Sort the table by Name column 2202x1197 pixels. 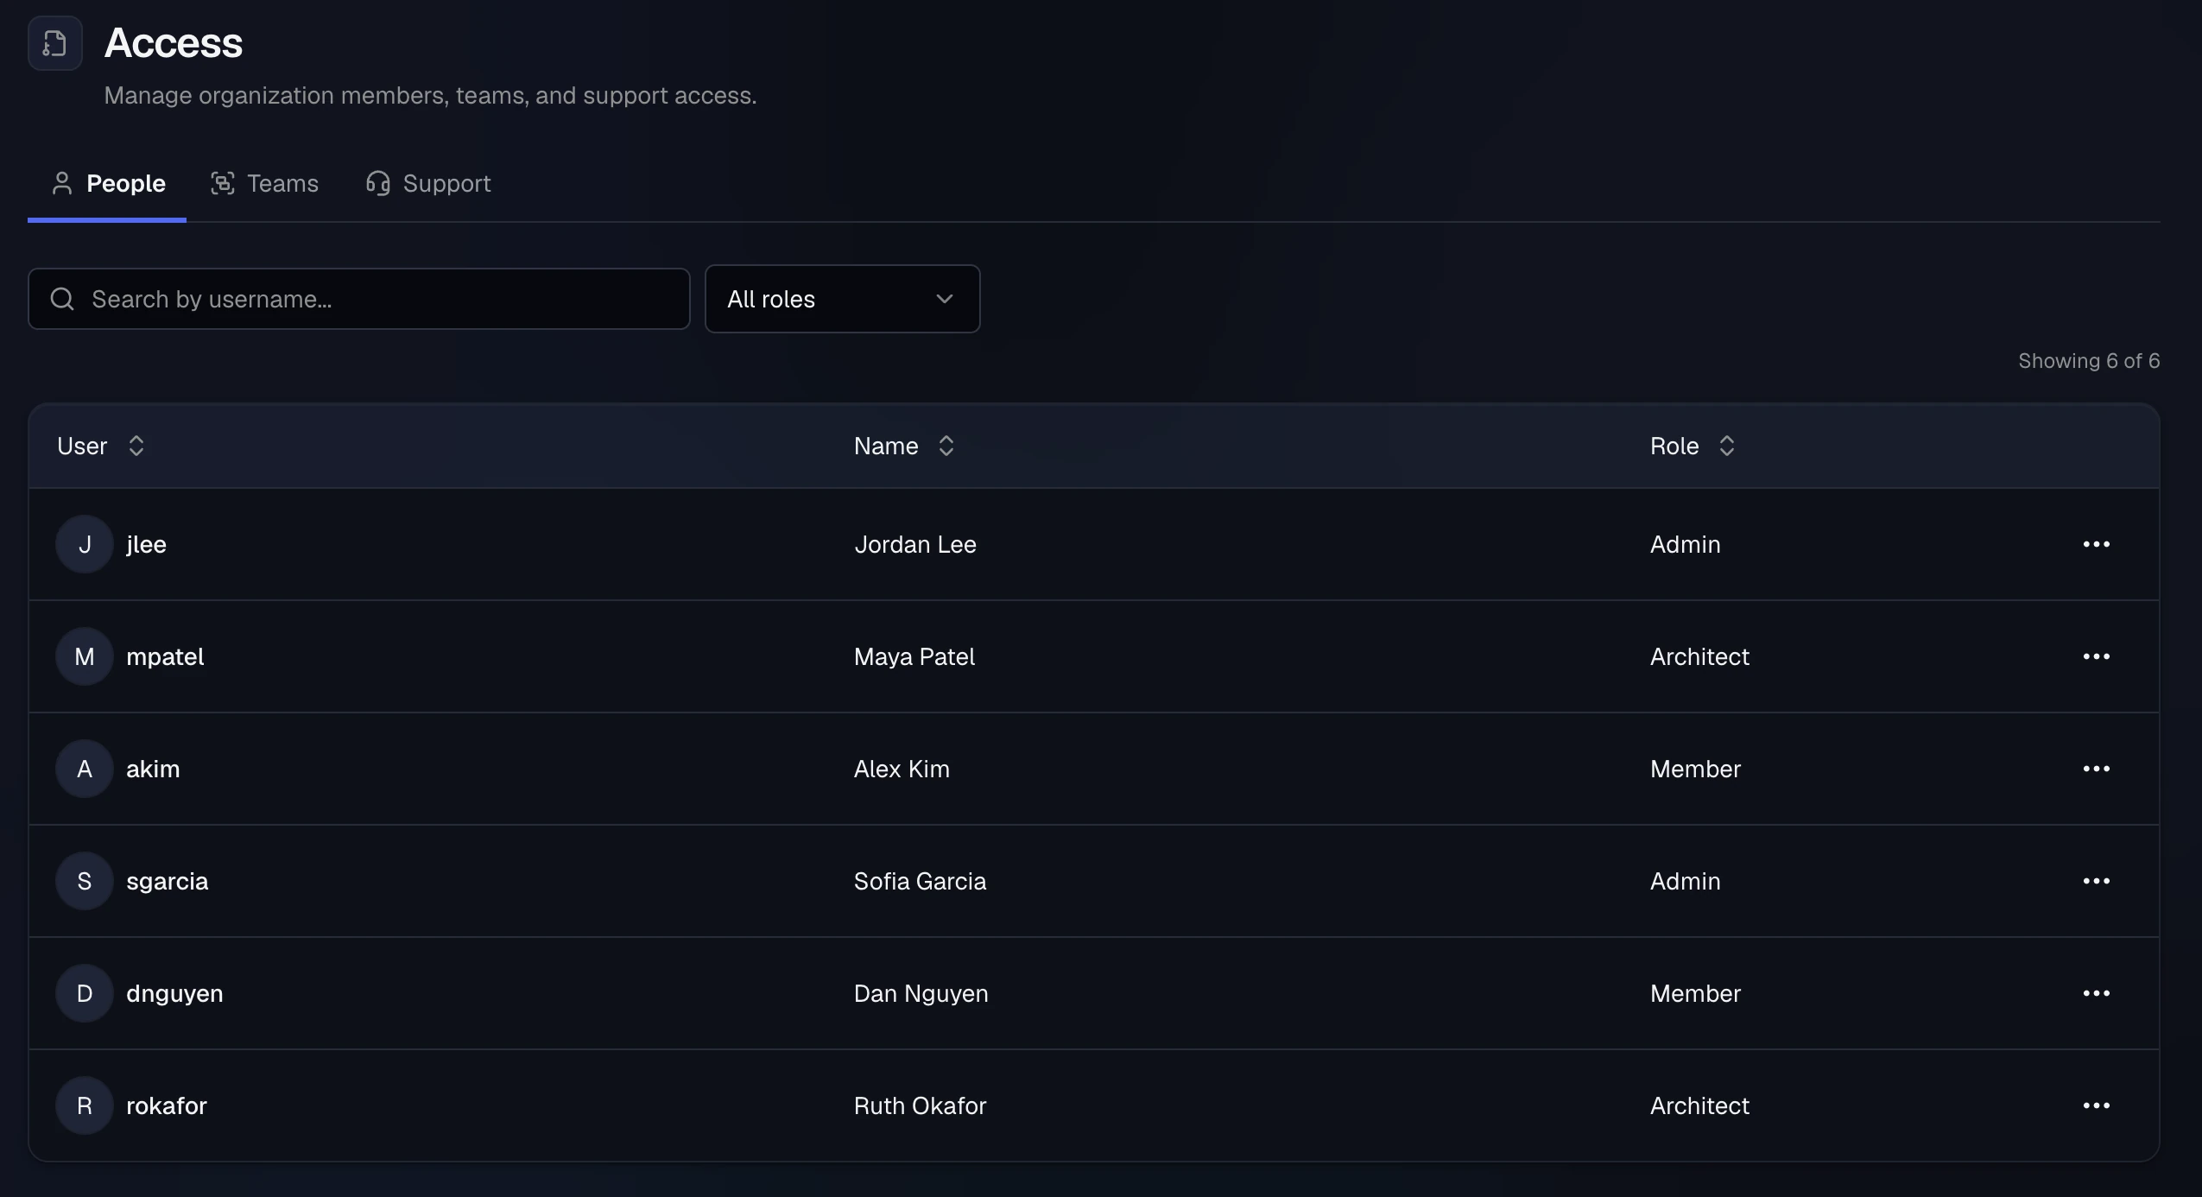[904, 446]
